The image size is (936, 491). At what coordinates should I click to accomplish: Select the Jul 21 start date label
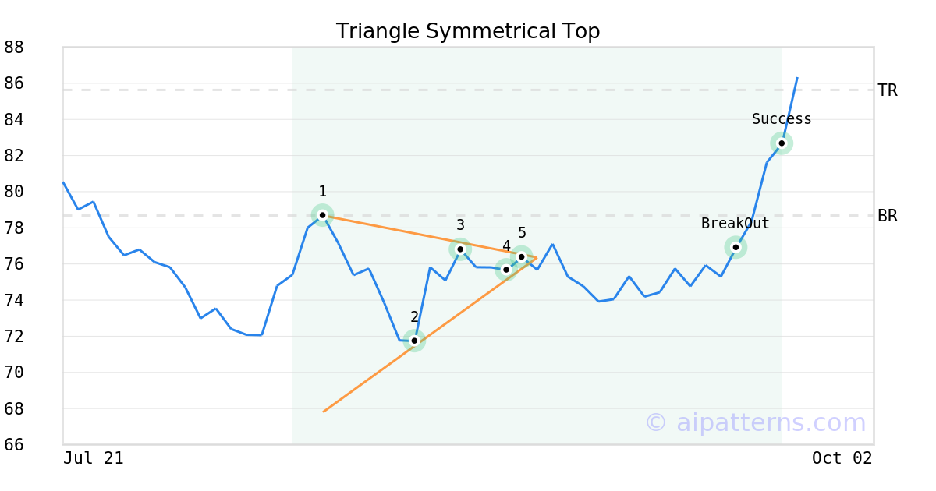click(x=94, y=458)
